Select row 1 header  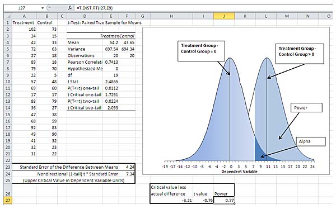click(x=8, y=23)
